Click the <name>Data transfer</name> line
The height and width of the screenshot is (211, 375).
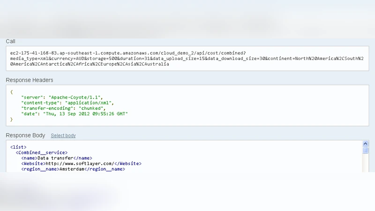(x=57, y=158)
